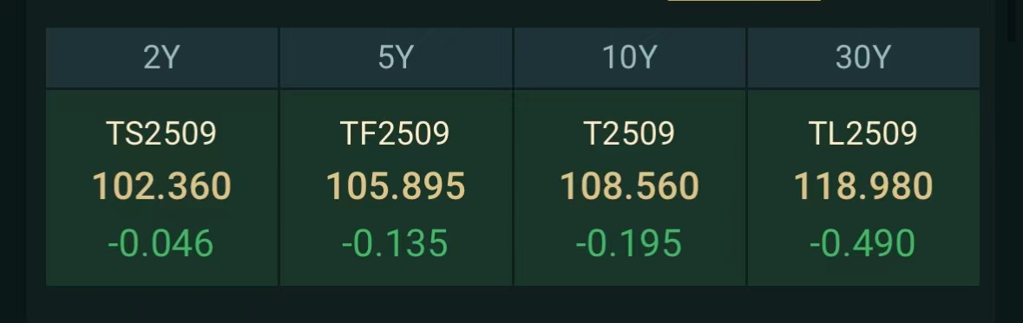The image size is (1023, 323).
Task: Click the TS2509 ticker label
Action: [x=161, y=133]
